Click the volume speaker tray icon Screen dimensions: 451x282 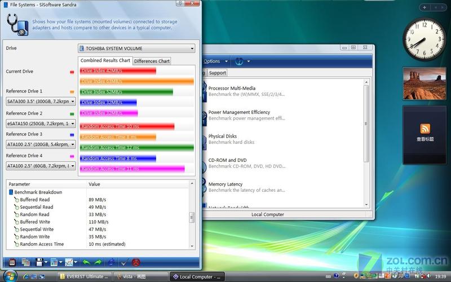pyautogui.click(x=429, y=276)
